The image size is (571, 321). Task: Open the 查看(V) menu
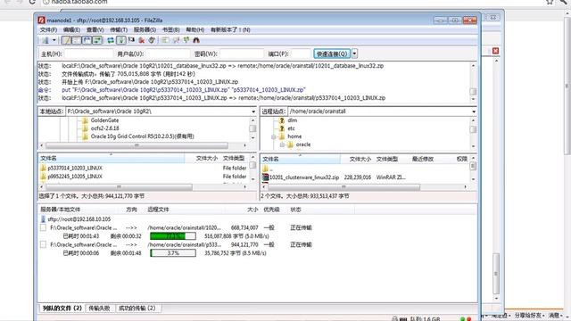[95, 29]
